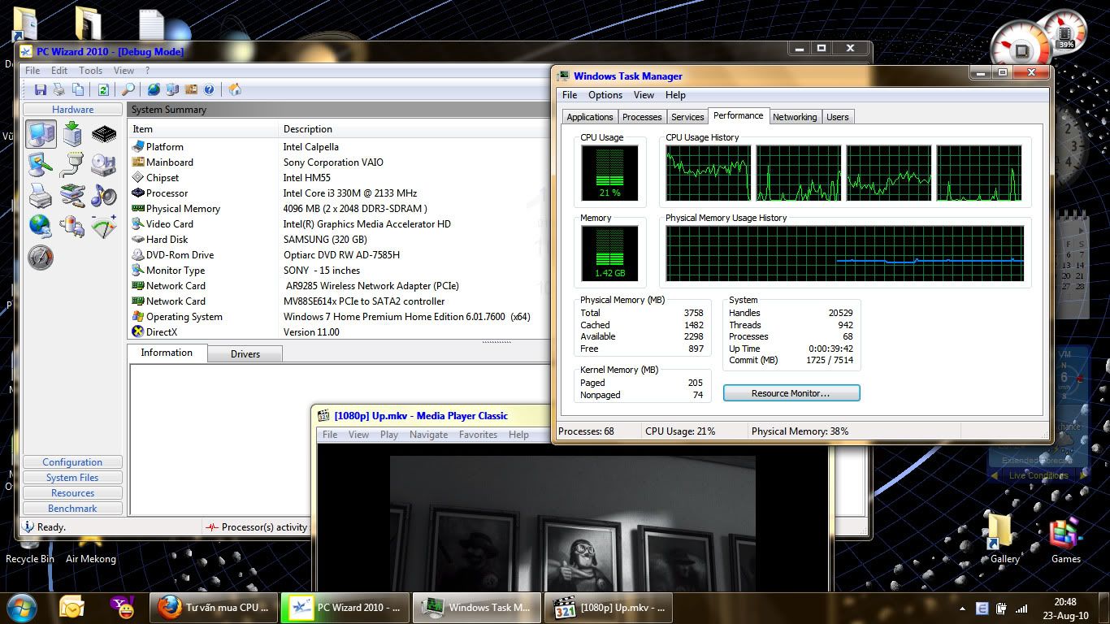Open PC Wizard Tools menu
The height and width of the screenshot is (624, 1110).
(90, 71)
